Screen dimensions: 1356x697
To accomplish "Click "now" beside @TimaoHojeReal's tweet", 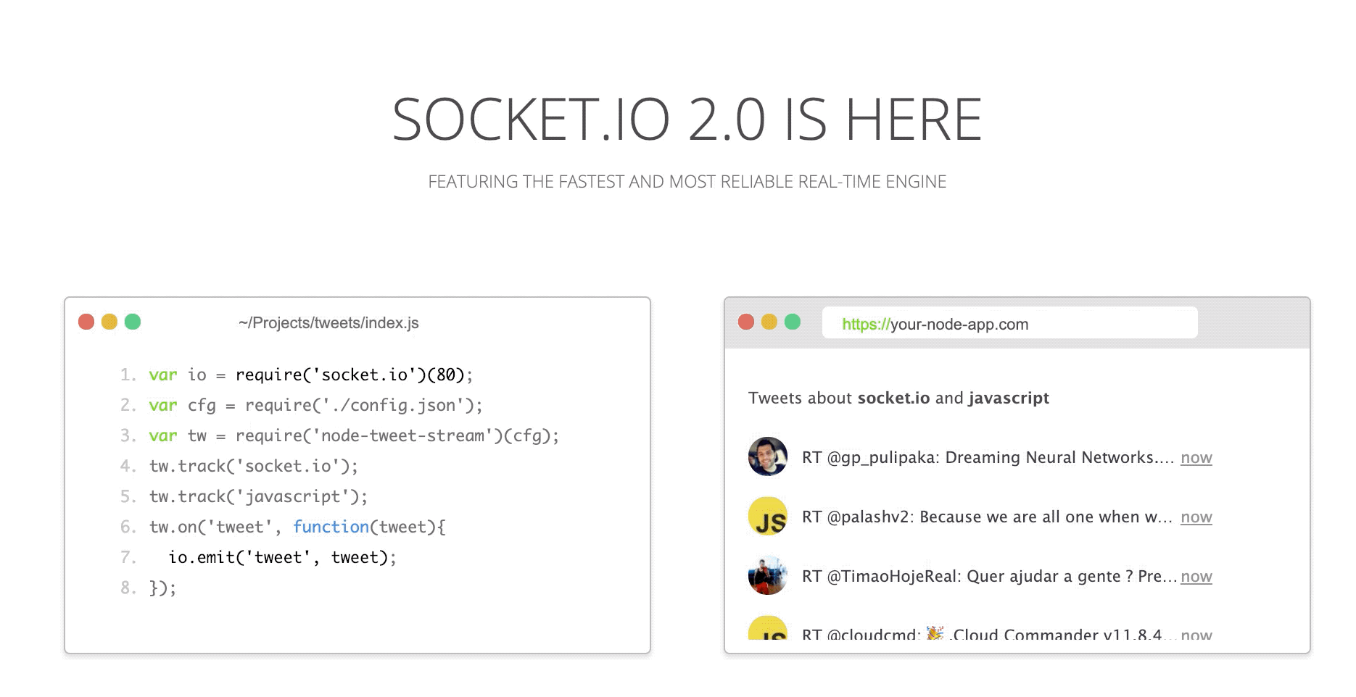I will click(1196, 576).
